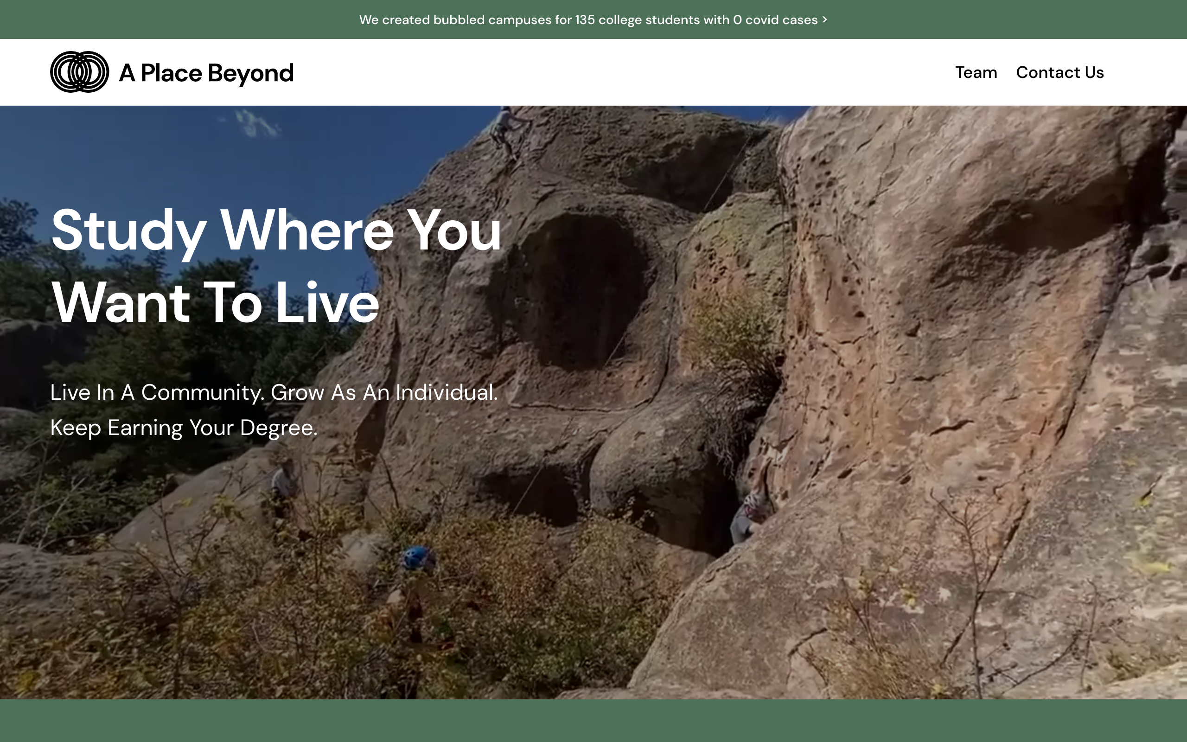Click the green band below hero video
Image resolution: width=1187 pixels, height=742 pixels.
point(593,720)
